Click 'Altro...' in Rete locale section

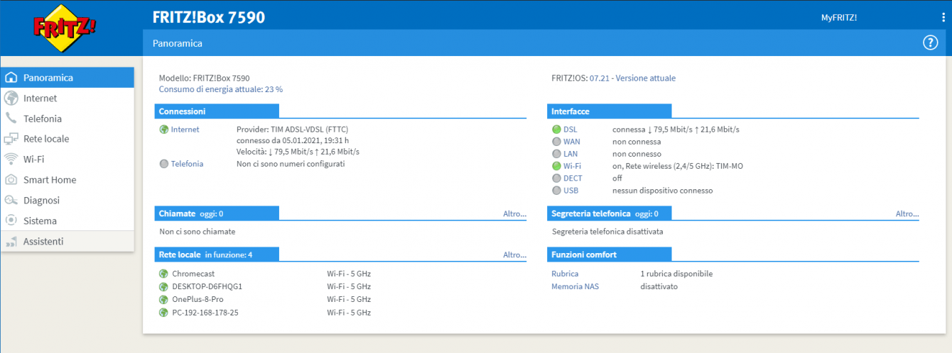(x=515, y=254)
